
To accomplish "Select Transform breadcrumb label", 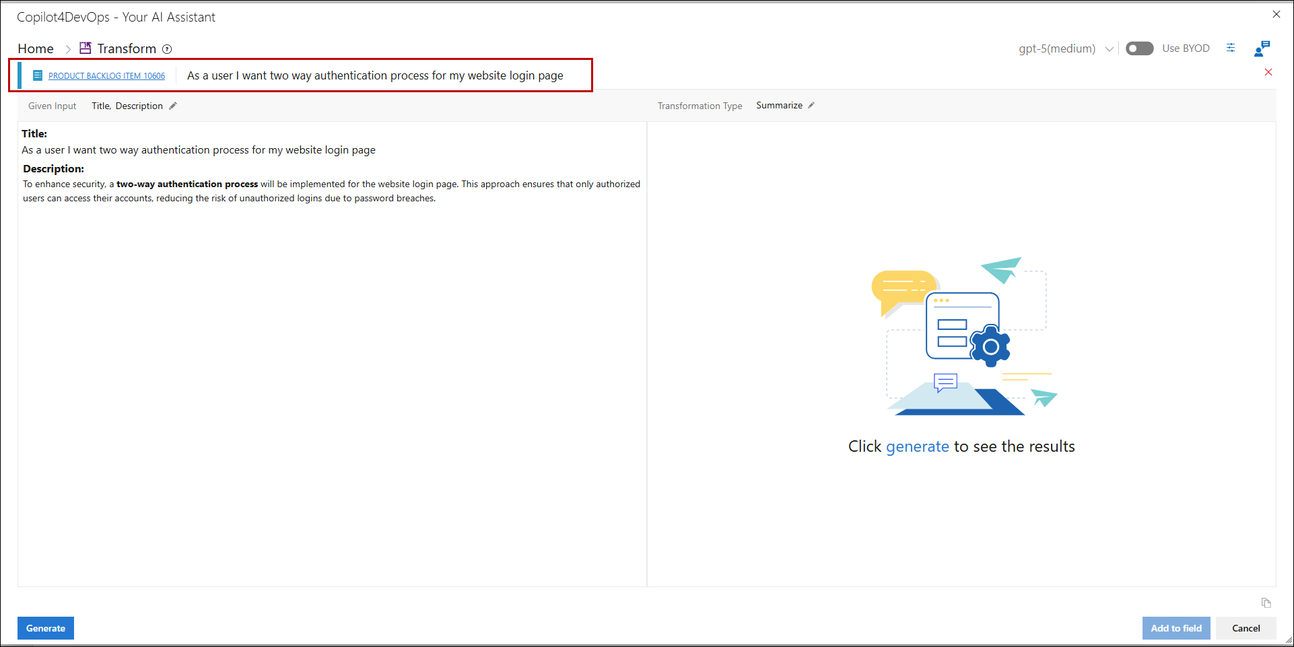I will point(127,48).
